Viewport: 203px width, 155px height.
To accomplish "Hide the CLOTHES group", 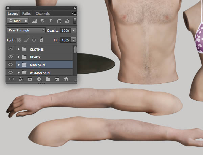I will point(10,49).
